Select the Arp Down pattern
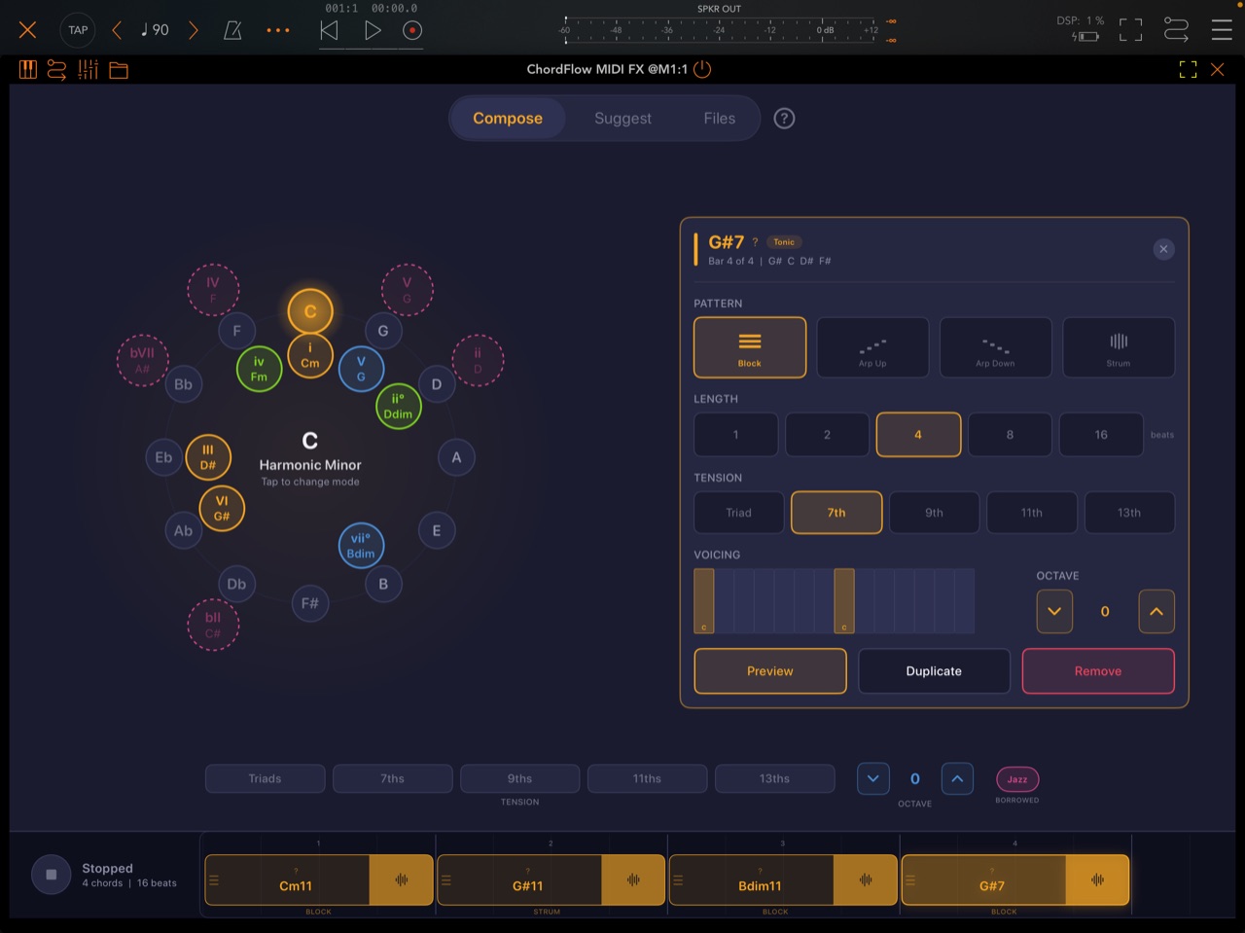This screenshot has height=933, width=1245. point(995,347)
